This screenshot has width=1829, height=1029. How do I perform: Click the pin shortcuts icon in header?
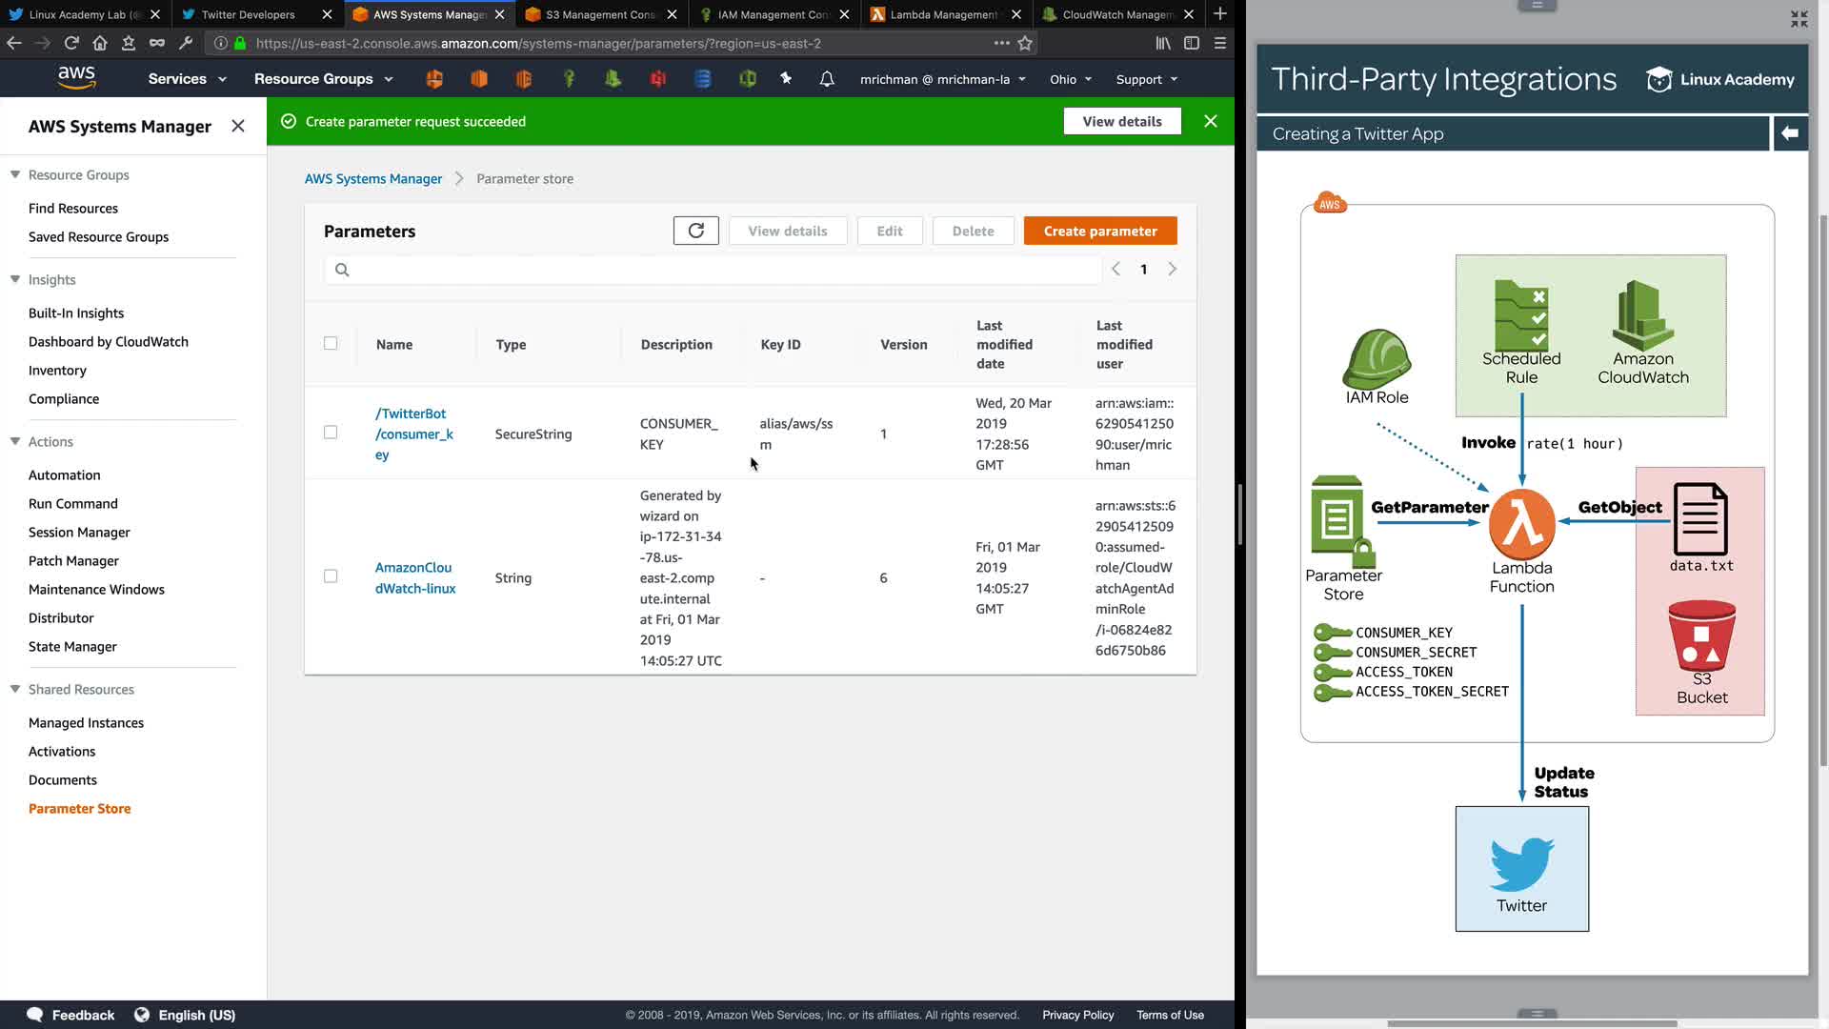coord(786,79)
